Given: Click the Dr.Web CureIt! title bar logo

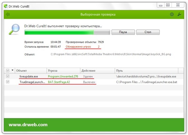Looking at the screenshot, I should click(5, 6).
